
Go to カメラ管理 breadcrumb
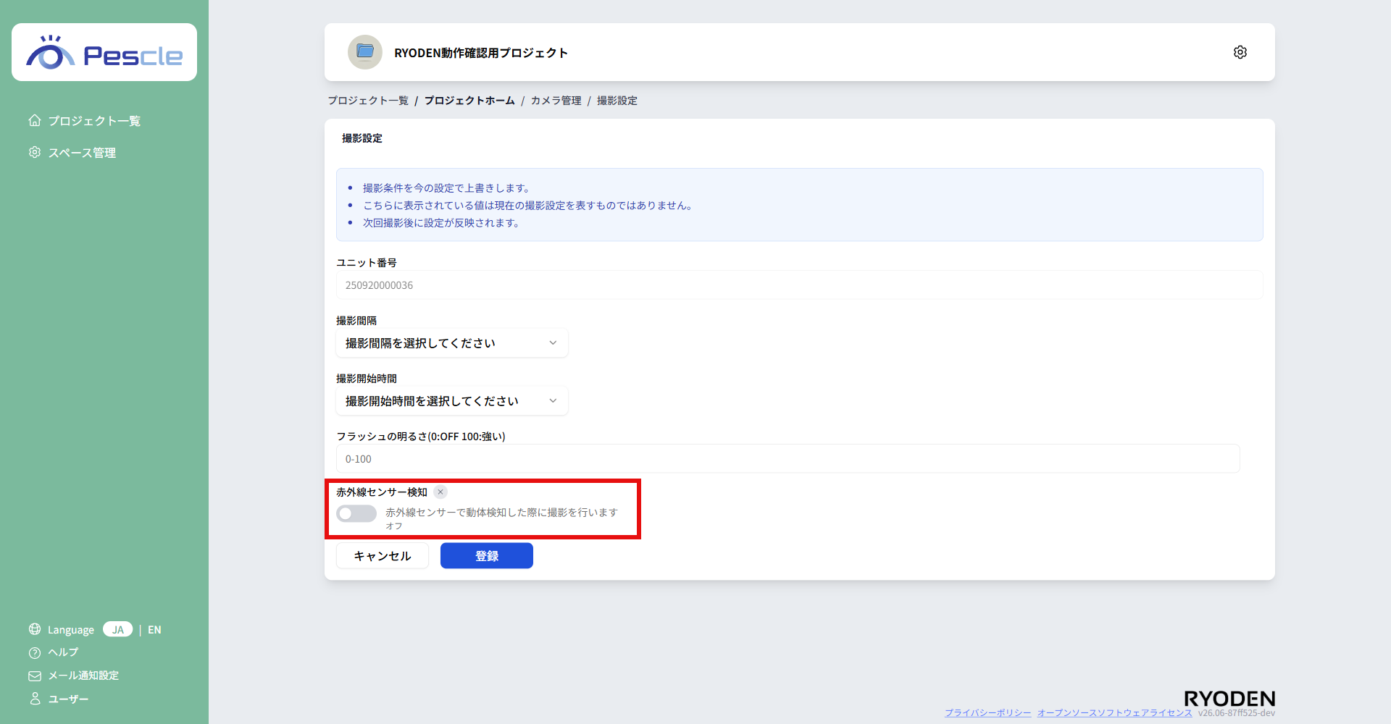(556, 101)
